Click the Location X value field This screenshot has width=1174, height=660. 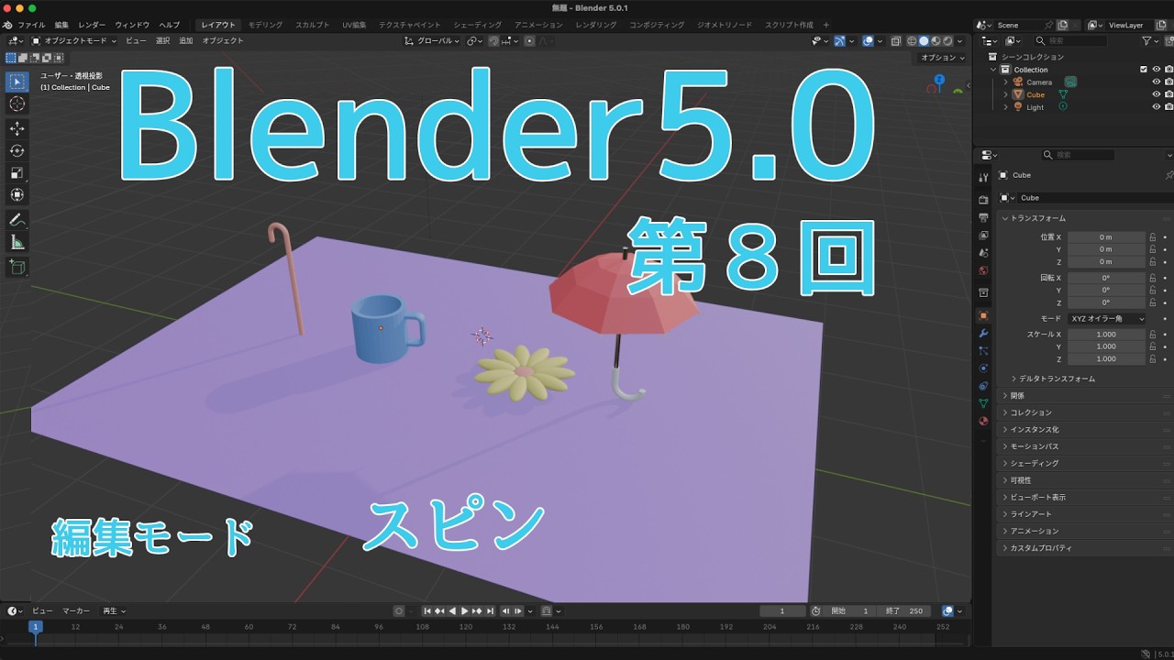pos(1106,236)
